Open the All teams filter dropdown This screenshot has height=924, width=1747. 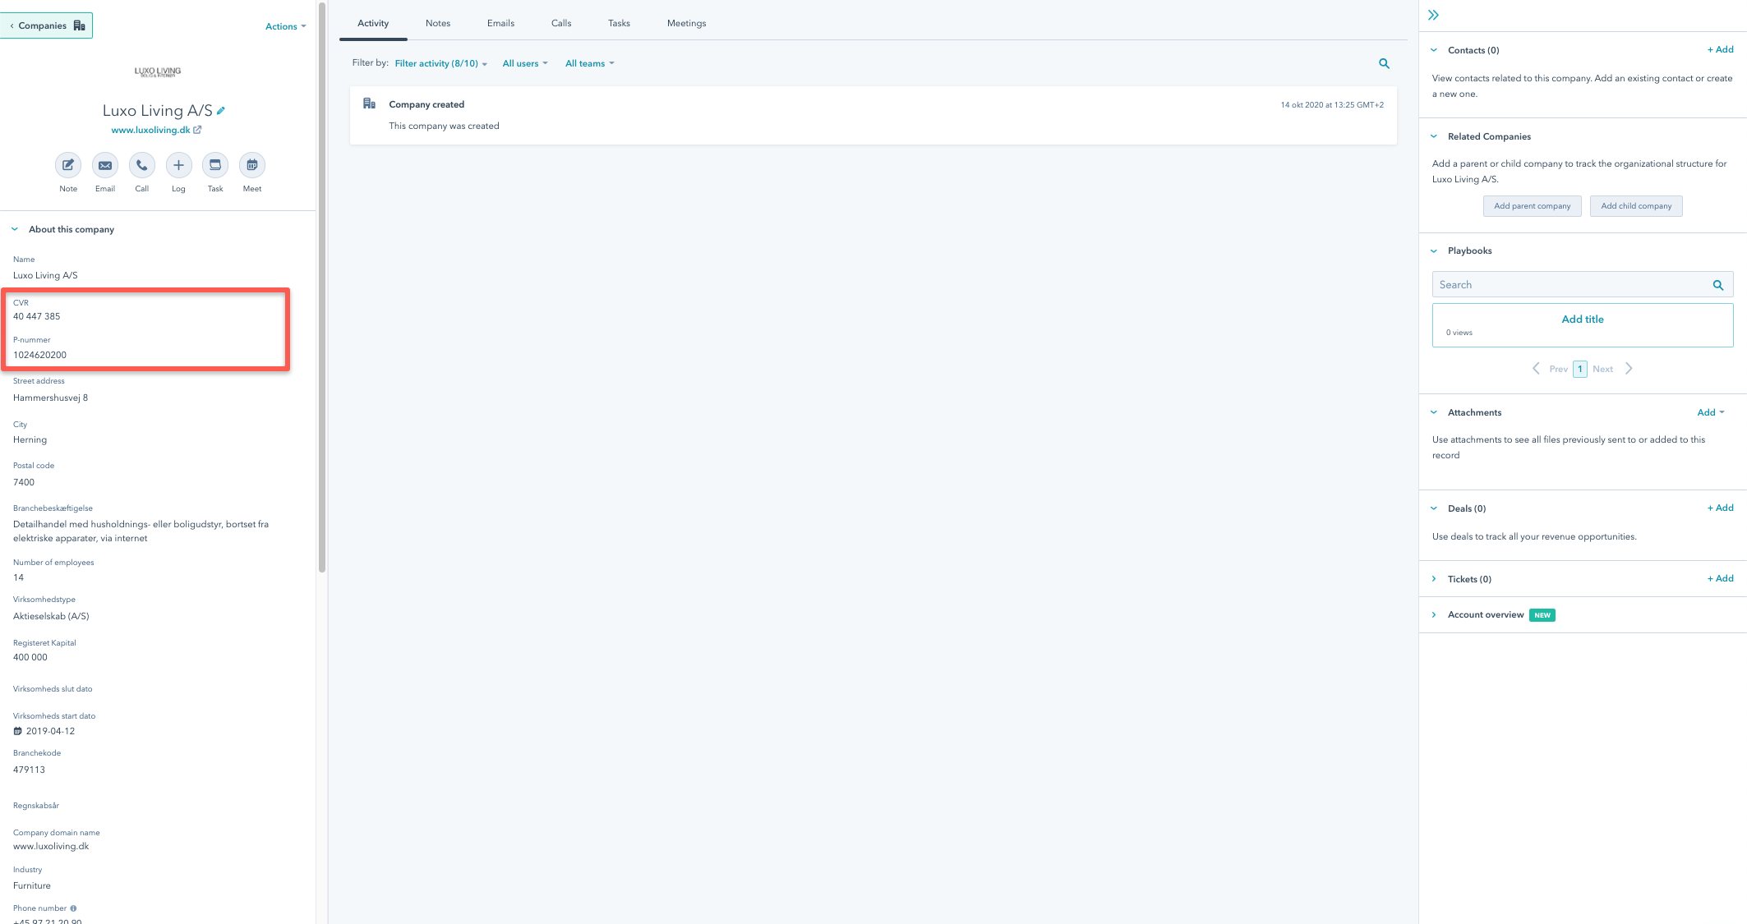[589, 63]
